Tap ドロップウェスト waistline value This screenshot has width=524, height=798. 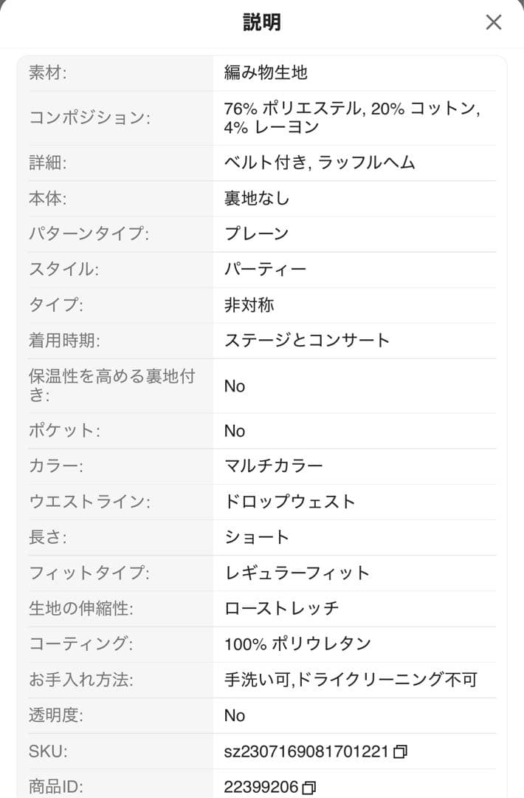[290, 502]
